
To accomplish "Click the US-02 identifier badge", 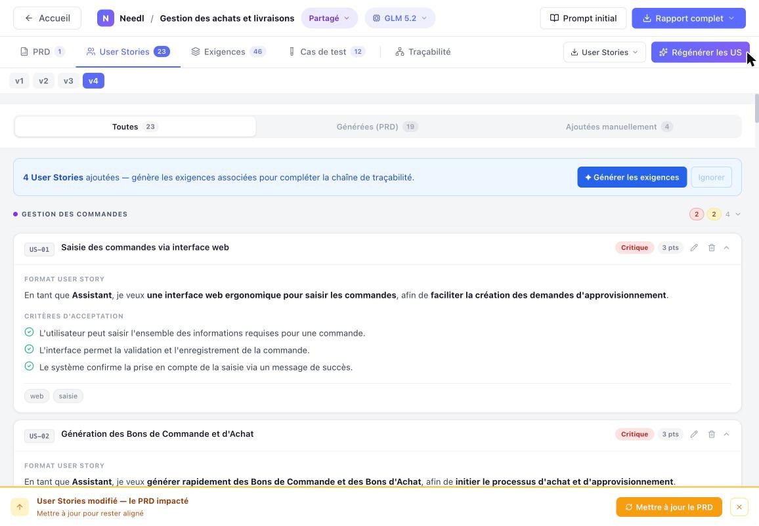I will pos(39,436).
